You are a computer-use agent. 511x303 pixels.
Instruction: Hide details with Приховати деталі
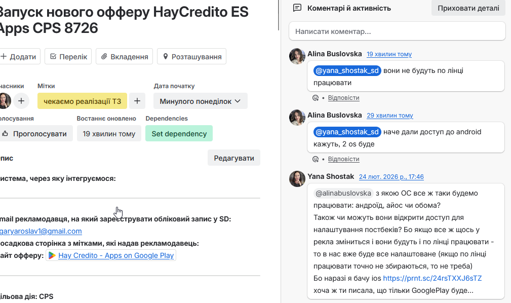[468, 8]
